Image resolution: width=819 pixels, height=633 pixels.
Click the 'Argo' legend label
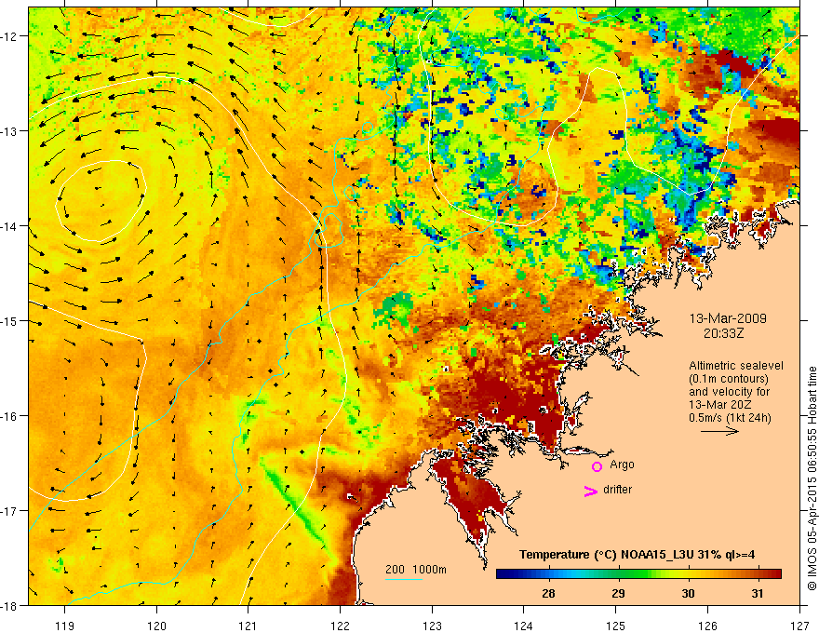(622, 465)
